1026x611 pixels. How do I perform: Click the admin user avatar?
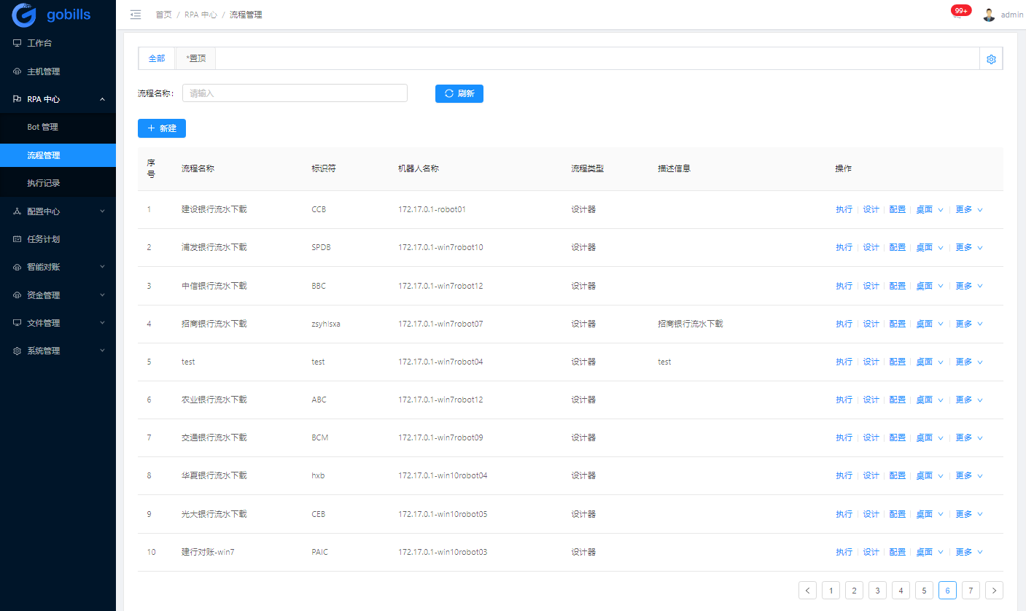coord(989,15)
